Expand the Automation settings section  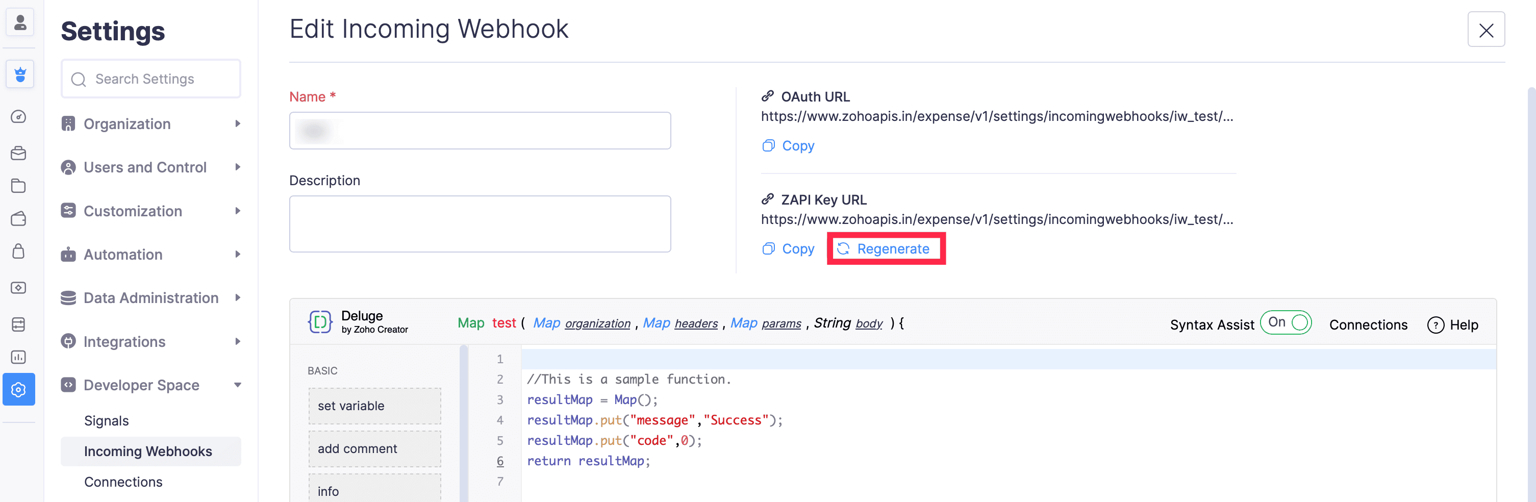click(x=151, y=255)
